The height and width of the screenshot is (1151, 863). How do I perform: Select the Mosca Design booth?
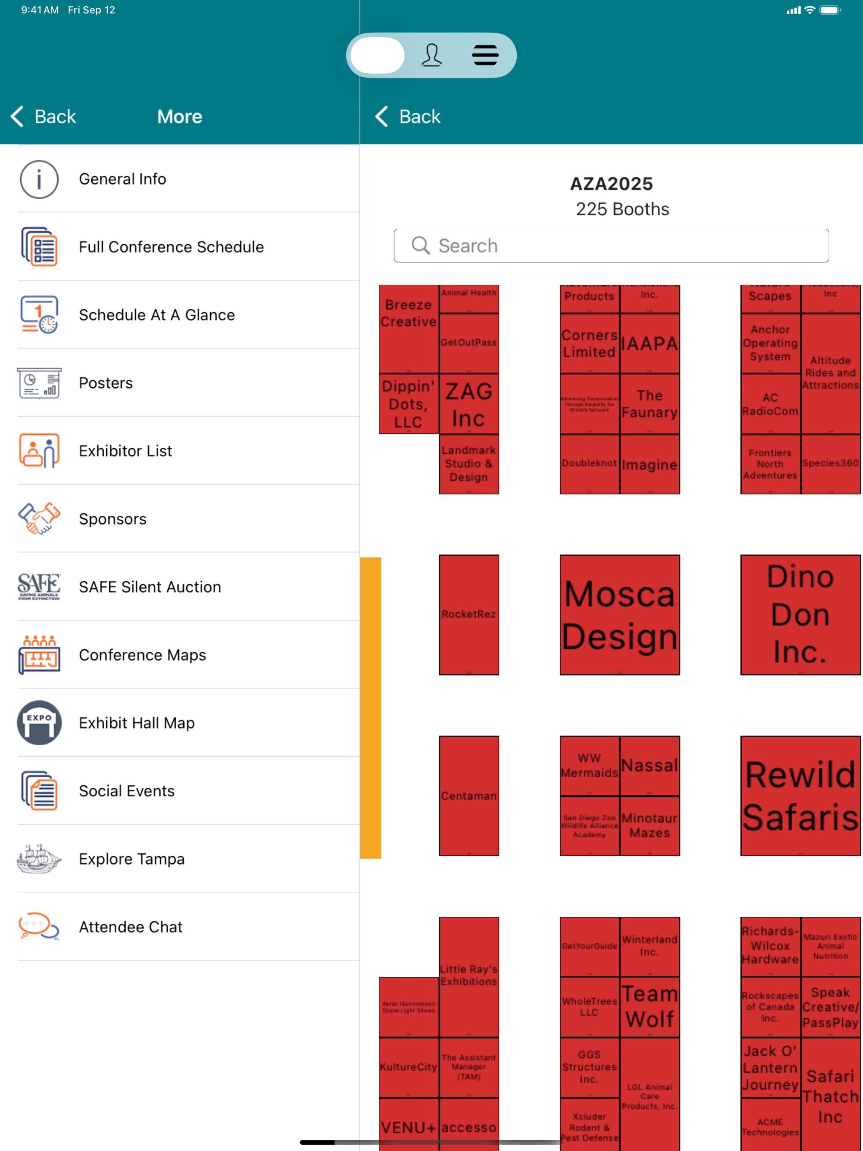point(619,615)
